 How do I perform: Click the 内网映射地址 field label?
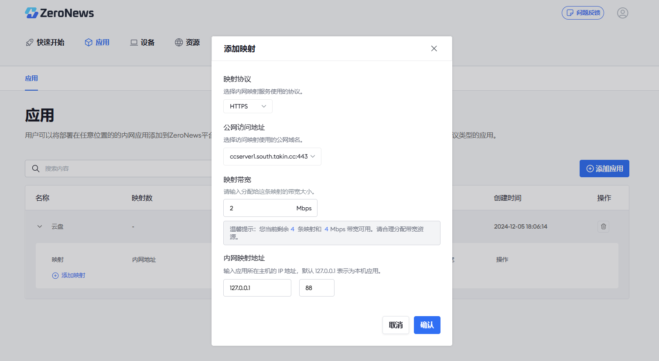[244, 258]
